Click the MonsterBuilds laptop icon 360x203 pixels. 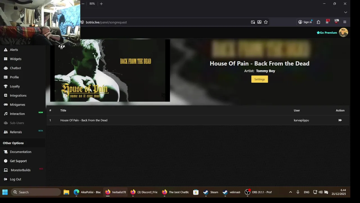(6, 170)
